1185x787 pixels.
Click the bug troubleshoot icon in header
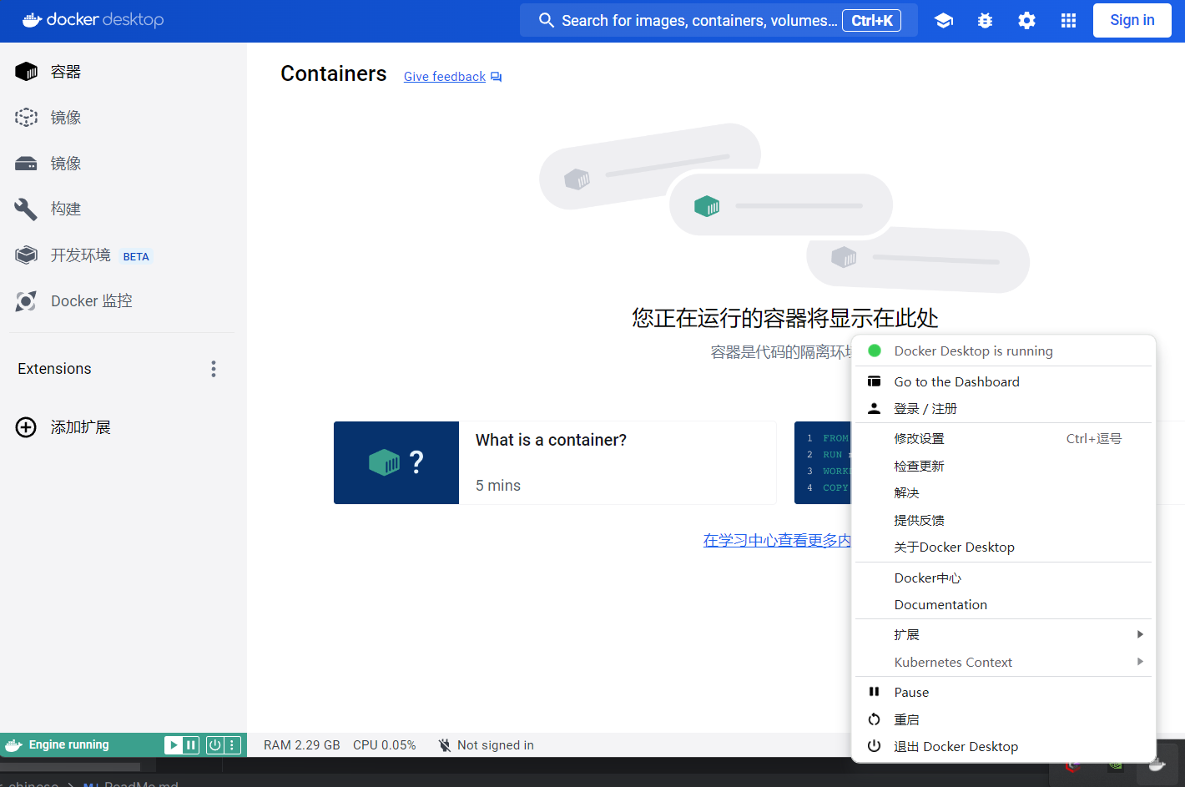(985, 21)
